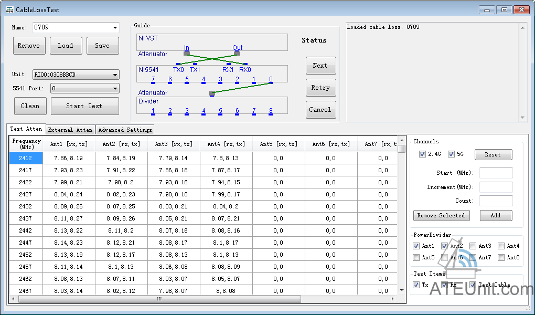Uncheck the Tx test item
Image resolution: width=535 pixels, height=315 pixels.
(x=416, y=285)
